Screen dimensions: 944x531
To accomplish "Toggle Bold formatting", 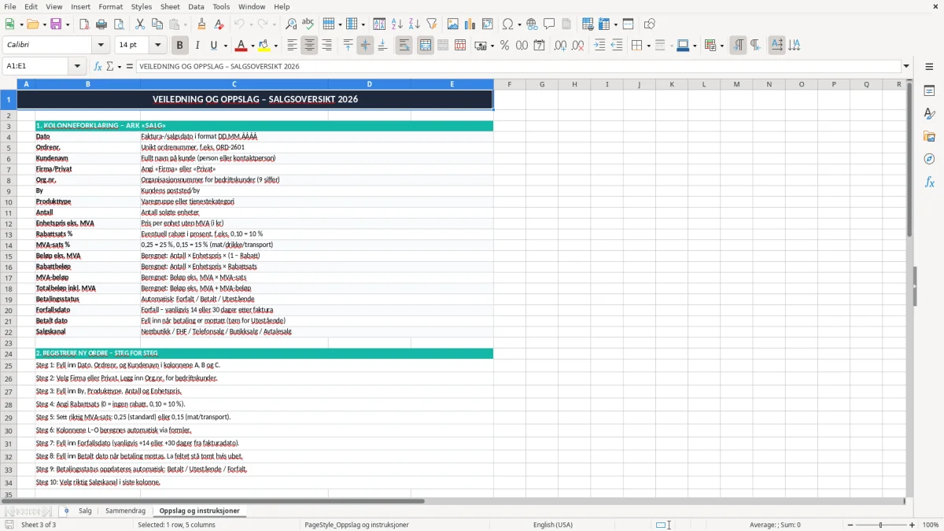I will coord(180,46).
